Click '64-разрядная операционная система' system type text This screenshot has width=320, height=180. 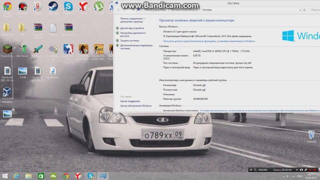(222, 63)
